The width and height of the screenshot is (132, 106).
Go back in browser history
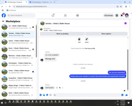pos(2,7)
